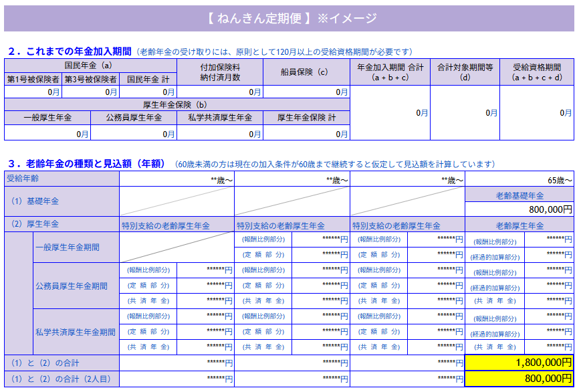579x392 pixels.
Task: Click the ねんきん定期便 title banner
Action: click(x=289, y=18)
